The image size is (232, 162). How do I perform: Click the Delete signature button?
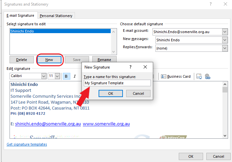pos(22,60)
